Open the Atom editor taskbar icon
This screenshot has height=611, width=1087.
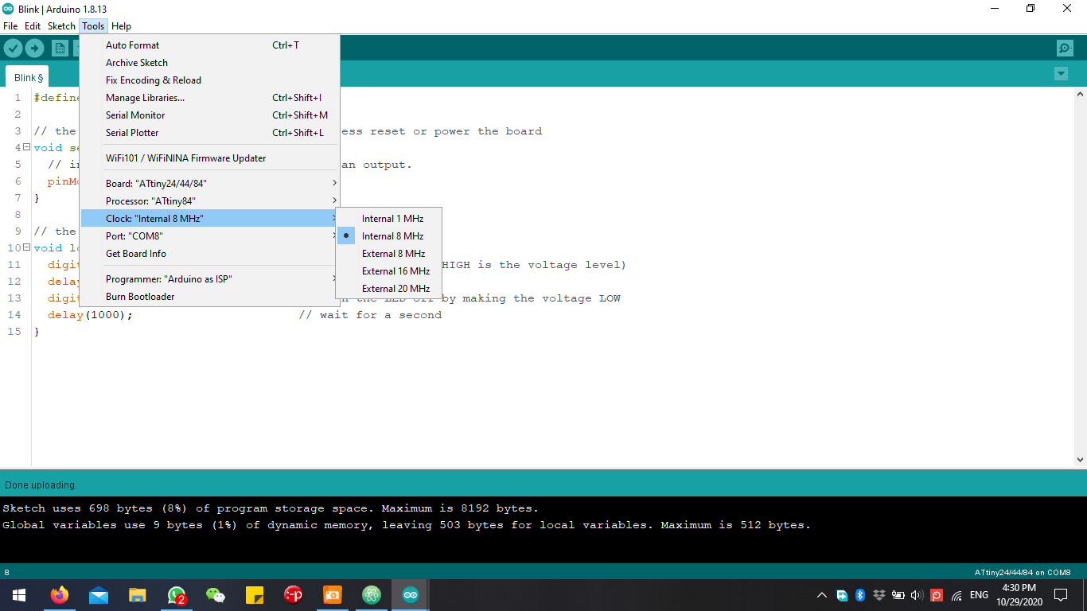tap(372, 595)
